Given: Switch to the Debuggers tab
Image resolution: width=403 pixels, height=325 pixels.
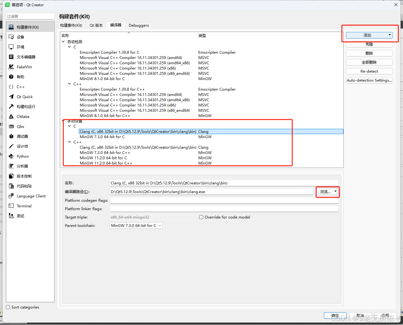Looking at the screenshot, I should (139, 25).
